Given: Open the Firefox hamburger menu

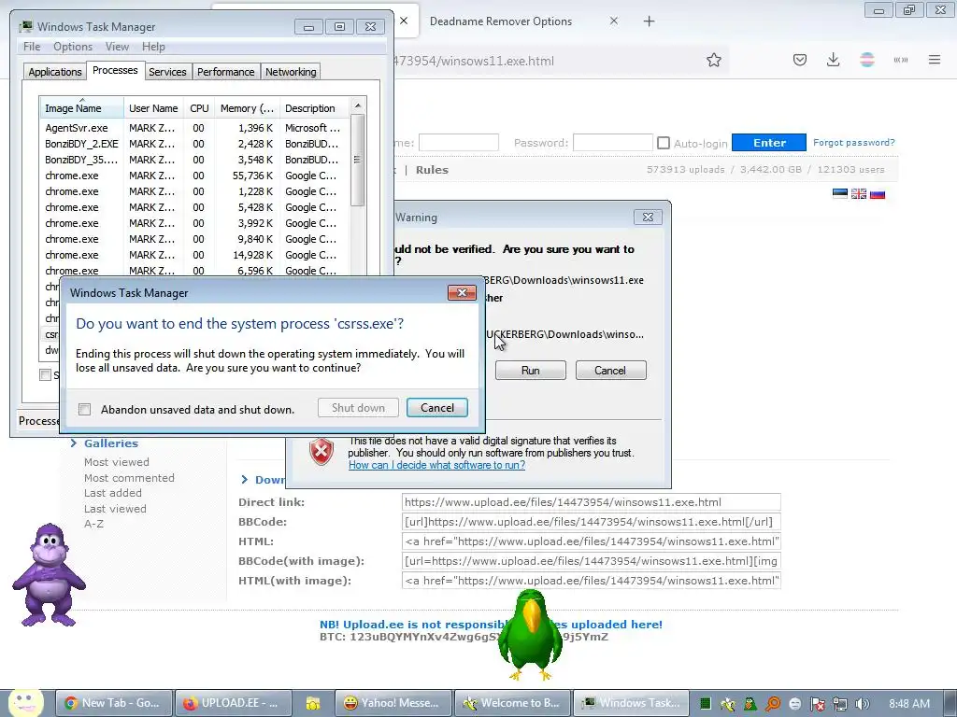Looking at the screenshot, I should coord(935,60).
